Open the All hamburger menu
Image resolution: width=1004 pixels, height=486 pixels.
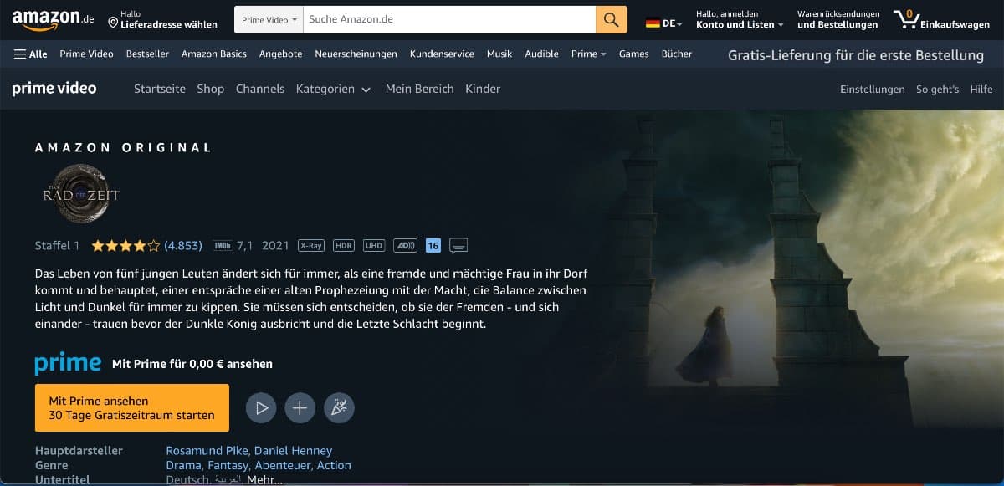tap(31, 54)
